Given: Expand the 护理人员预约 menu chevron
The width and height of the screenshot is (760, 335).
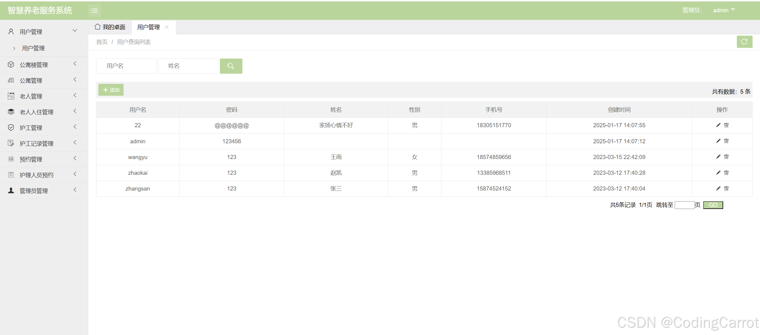Looking at the screenshot, I should click(x=75, y=174).
